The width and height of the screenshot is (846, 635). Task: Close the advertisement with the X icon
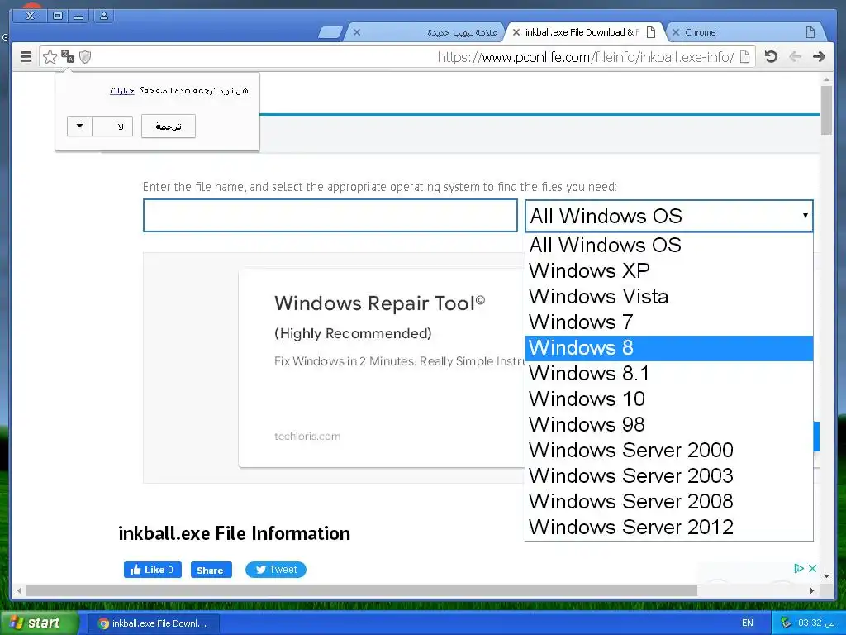click(812, 568)
